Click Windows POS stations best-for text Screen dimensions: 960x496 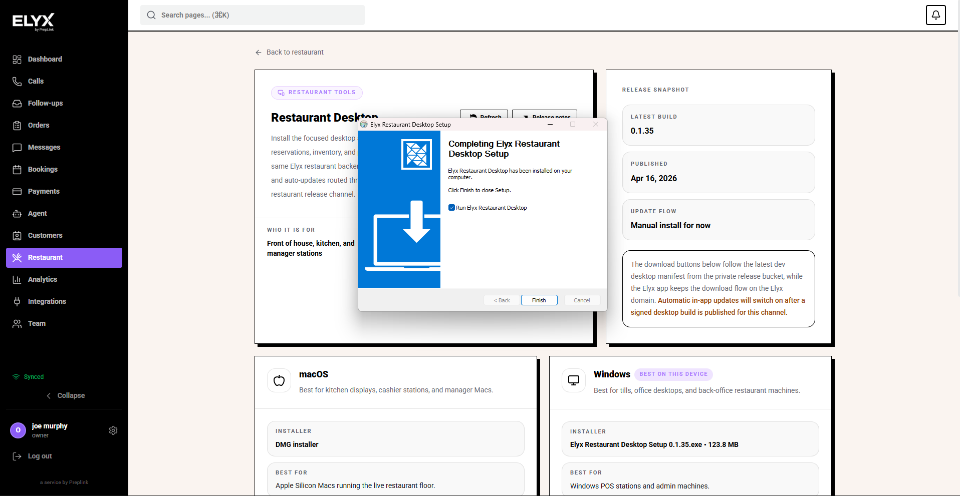640,486
